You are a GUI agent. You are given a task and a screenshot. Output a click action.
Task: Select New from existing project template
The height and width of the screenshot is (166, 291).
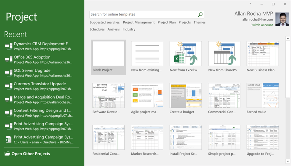[147, 57]
